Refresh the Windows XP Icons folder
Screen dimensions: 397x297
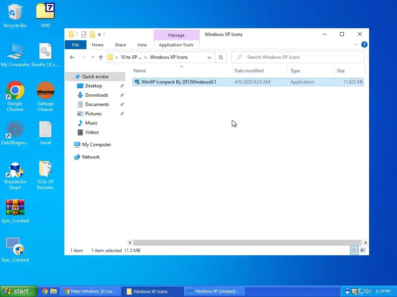[x=221, y=57]
